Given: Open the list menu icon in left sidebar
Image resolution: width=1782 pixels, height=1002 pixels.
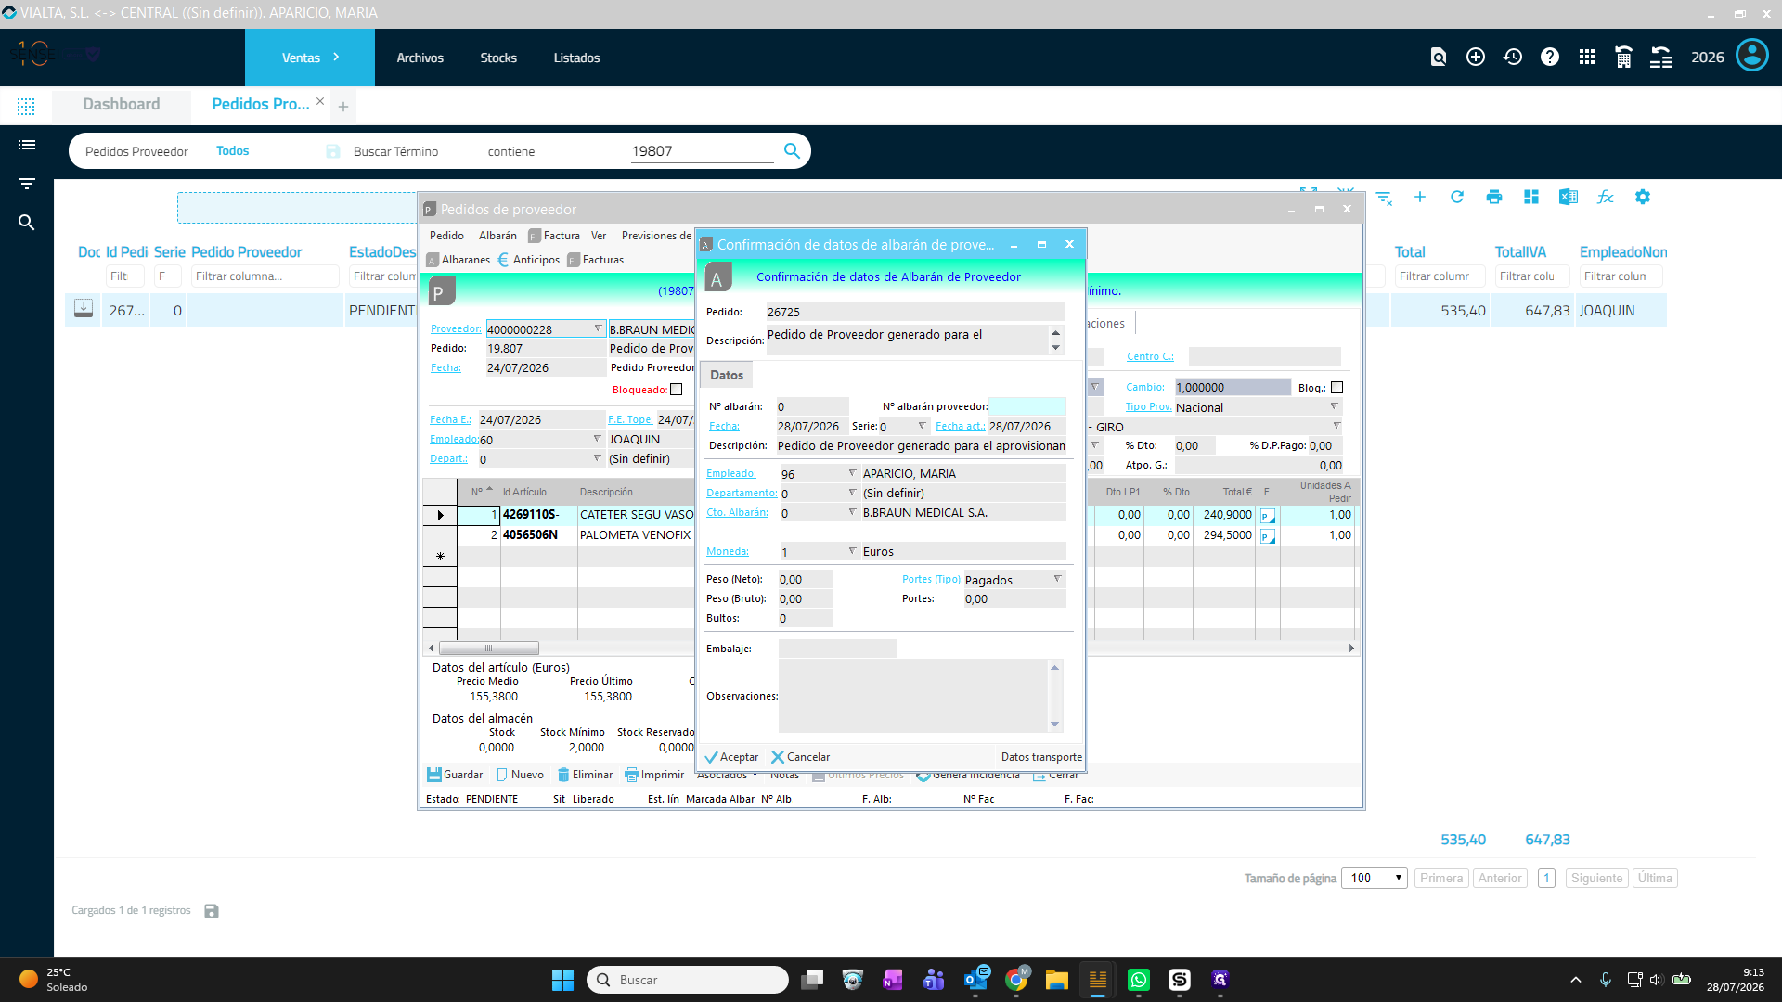Looking at the screenshot, I should [27, 145].
